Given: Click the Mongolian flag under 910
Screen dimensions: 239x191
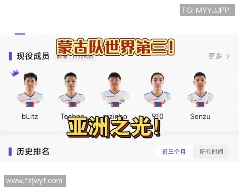Looking at the screenshot, I should tap(158, 104).
